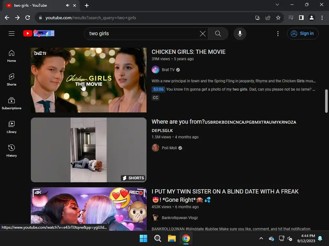The image size is (329, 246).
Task: Open the Chicken Girls: The Movie thumbnail
Action: [89, 80]
